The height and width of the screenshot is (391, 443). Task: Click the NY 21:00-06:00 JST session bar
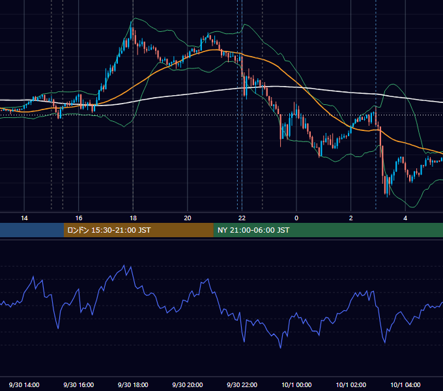(x=328, y=230)
